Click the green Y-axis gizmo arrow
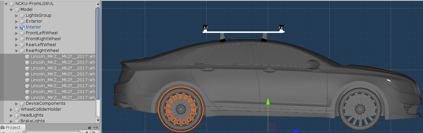Viewport: 423px width, 133px height. (268, 101)
